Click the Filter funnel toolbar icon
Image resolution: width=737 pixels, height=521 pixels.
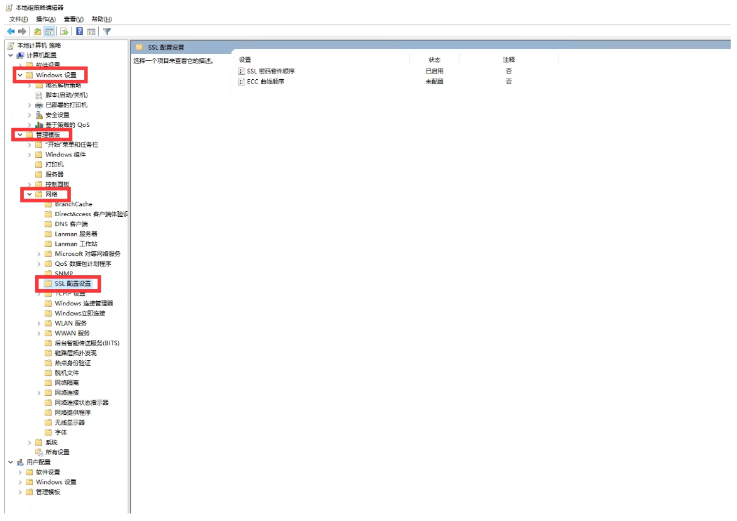coord(107,31)
